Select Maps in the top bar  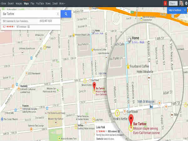[x=26, y=3]
